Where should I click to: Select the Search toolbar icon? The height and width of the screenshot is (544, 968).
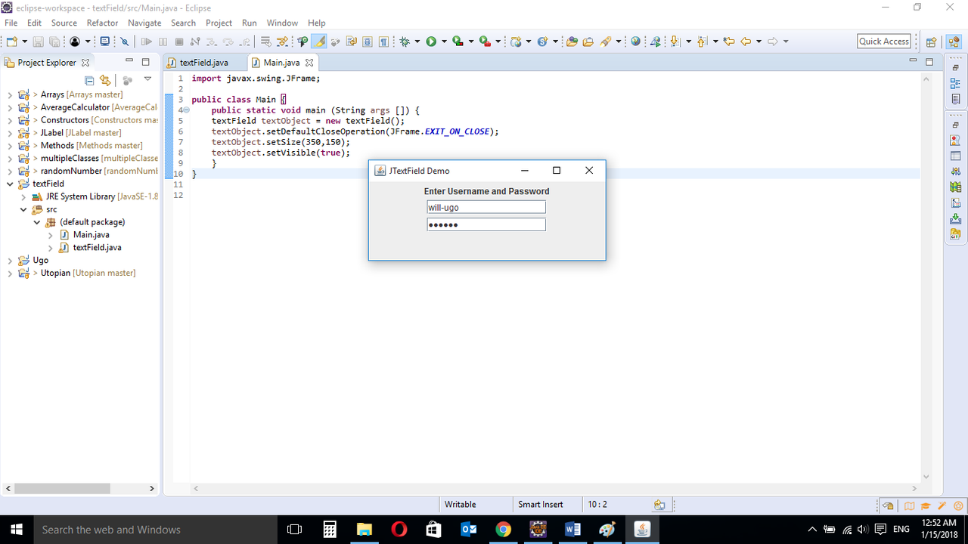(607, 41)
